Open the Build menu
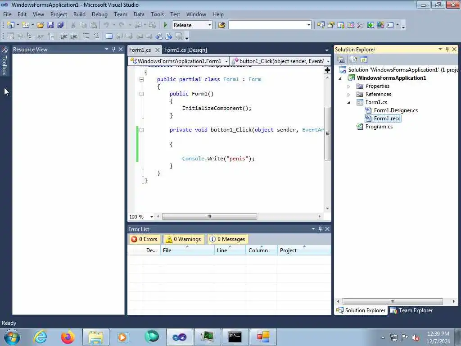461x346 pixels. click(x=79, y=14)
